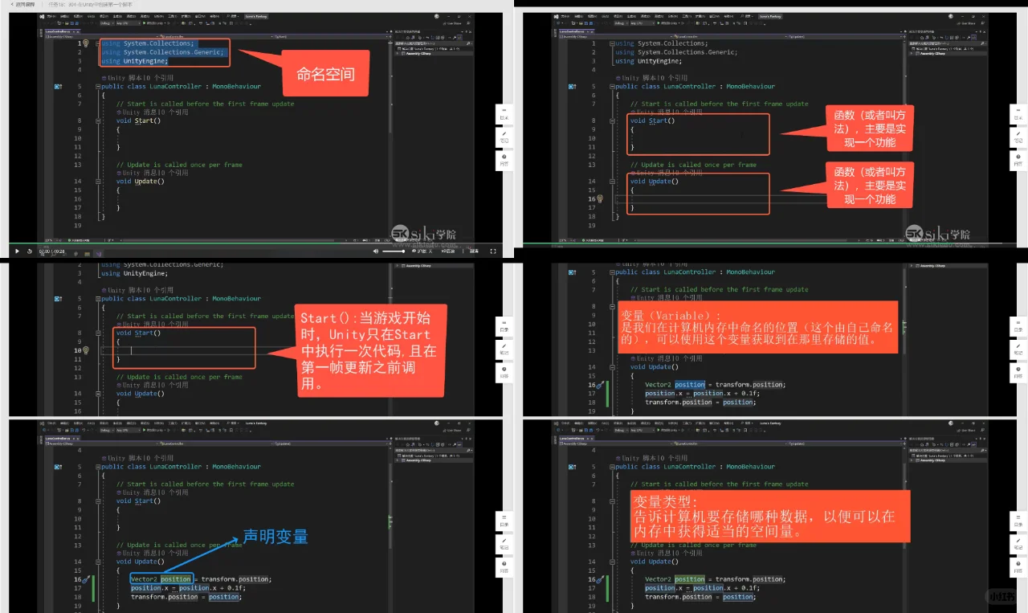
Task: Open 笔记 beside the 声明变量 screenshot
Action: point(504,543)
